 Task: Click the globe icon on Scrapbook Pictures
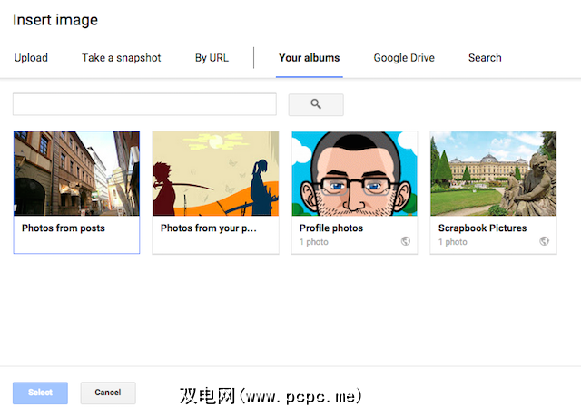click(544, 241)
